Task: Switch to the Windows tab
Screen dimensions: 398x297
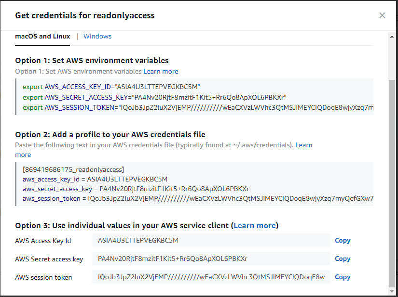Action: 97,36
